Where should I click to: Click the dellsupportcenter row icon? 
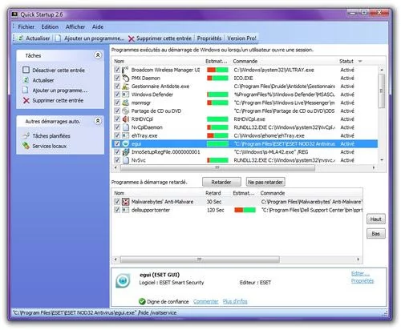(x=125, y=210)
